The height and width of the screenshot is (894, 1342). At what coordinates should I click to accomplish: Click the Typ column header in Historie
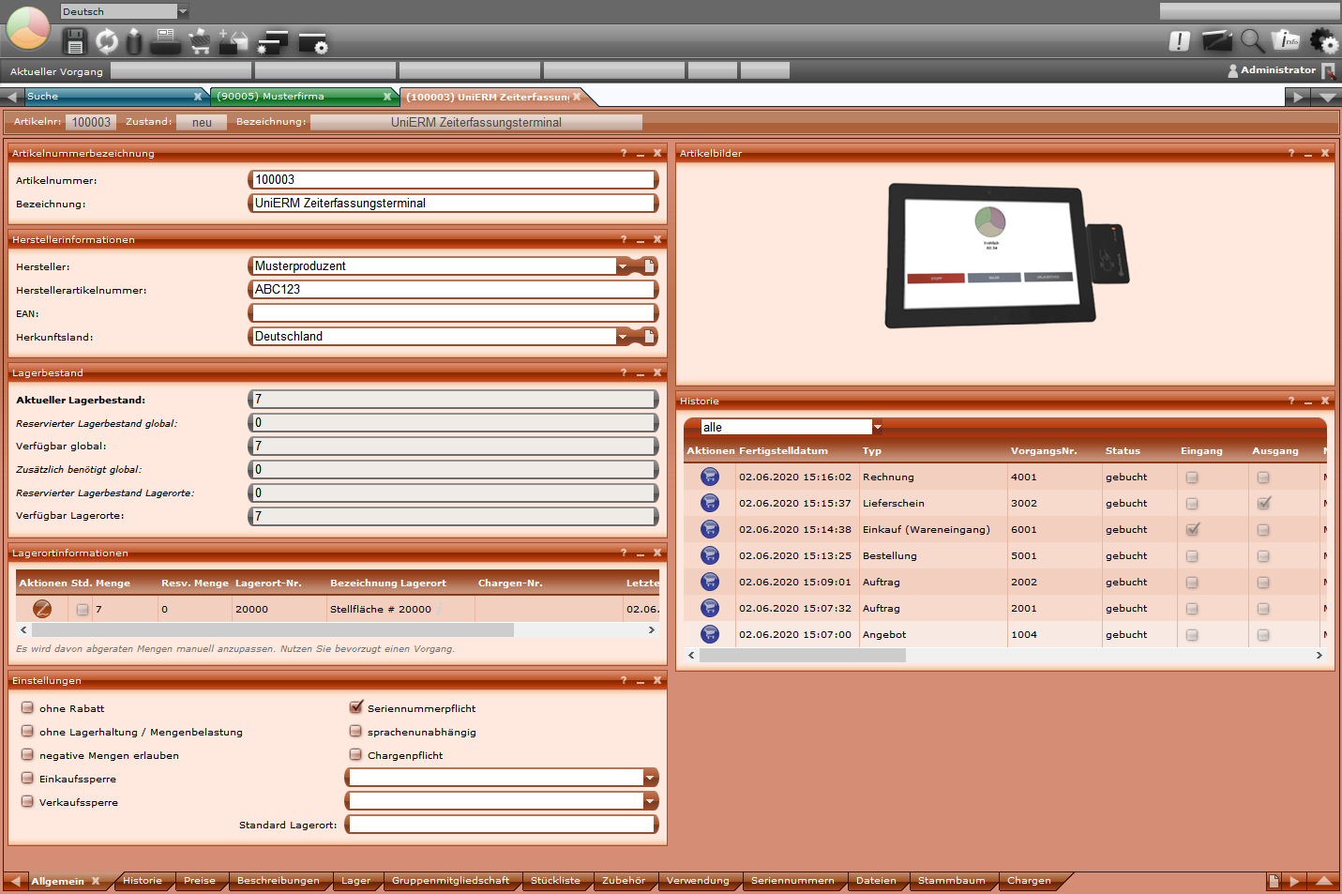872,451
